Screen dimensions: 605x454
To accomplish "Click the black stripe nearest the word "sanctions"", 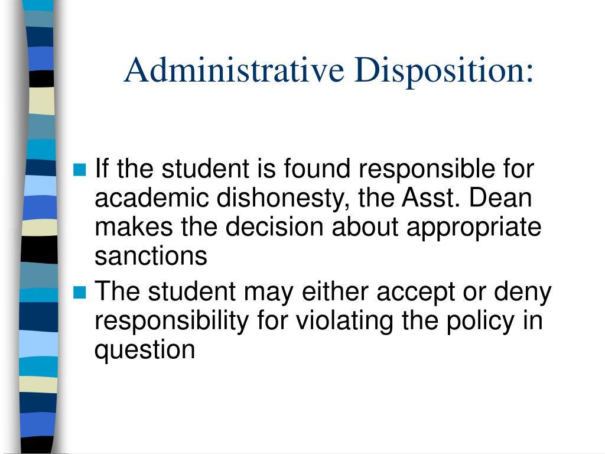I will click(39, 249).
